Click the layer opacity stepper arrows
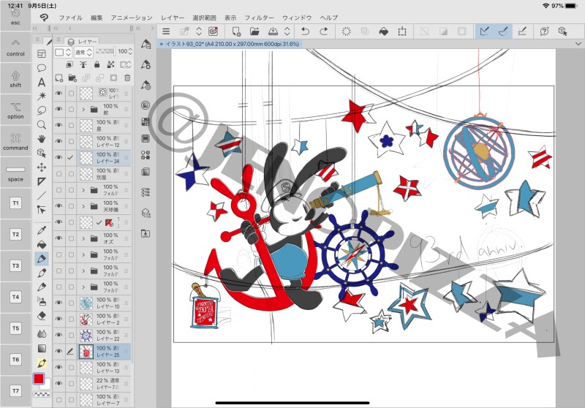Image resolution: width=585 pixels, height=408 pixels. 130,51
